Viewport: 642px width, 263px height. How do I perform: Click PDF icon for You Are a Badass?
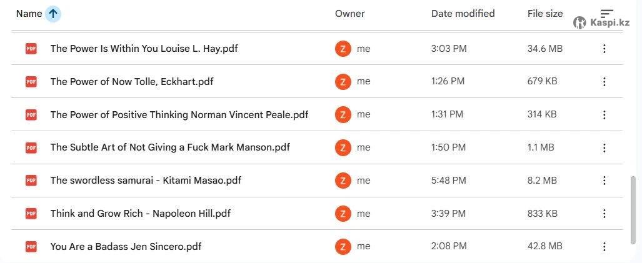[x=31, y=247]
